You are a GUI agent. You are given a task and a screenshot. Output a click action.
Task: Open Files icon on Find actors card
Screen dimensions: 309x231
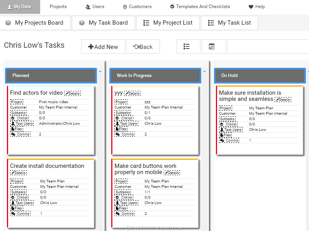pyautogui.click(x=13, y=129)
